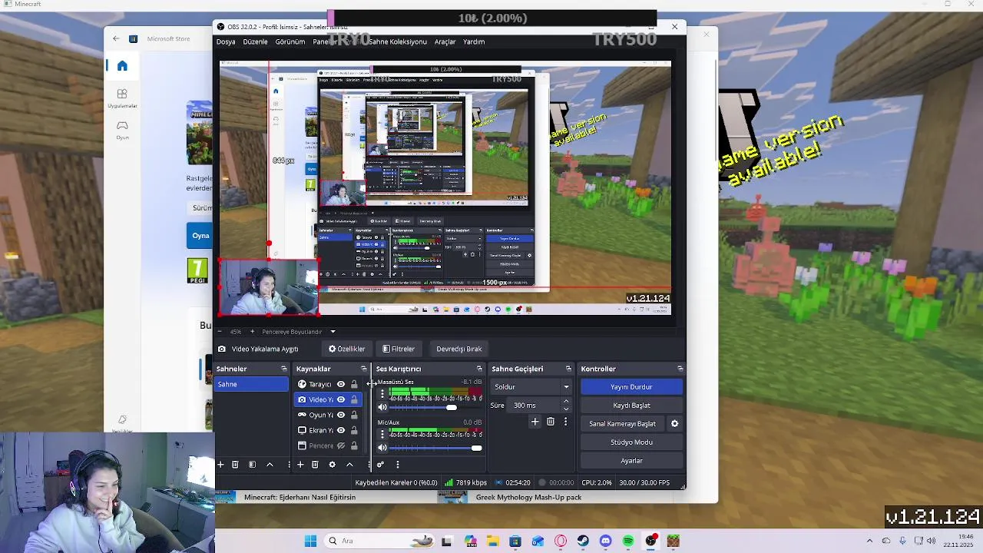Viewport: 983px width, 553px height.
Task: Lock the Tarayıcı source
Action: point(354,384)
